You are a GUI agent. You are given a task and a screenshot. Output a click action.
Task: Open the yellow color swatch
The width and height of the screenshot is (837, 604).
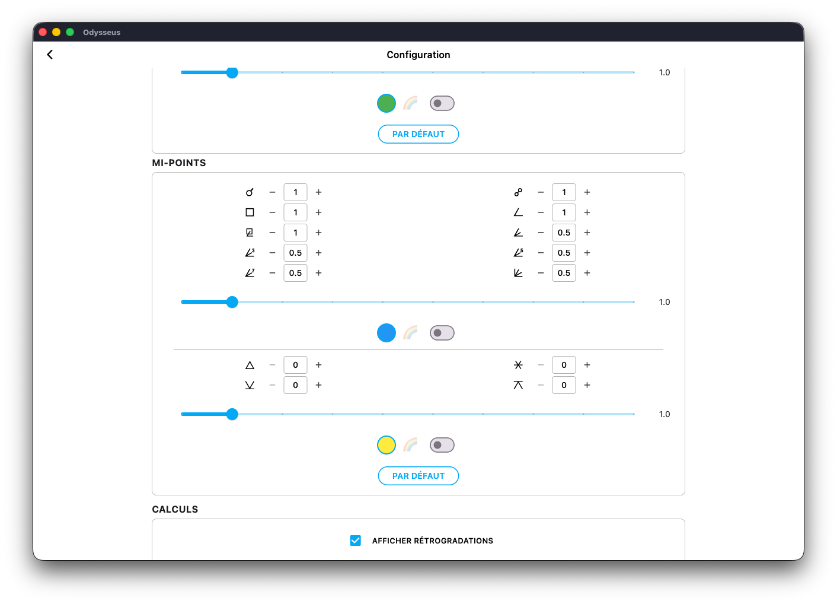coord(386,445)
